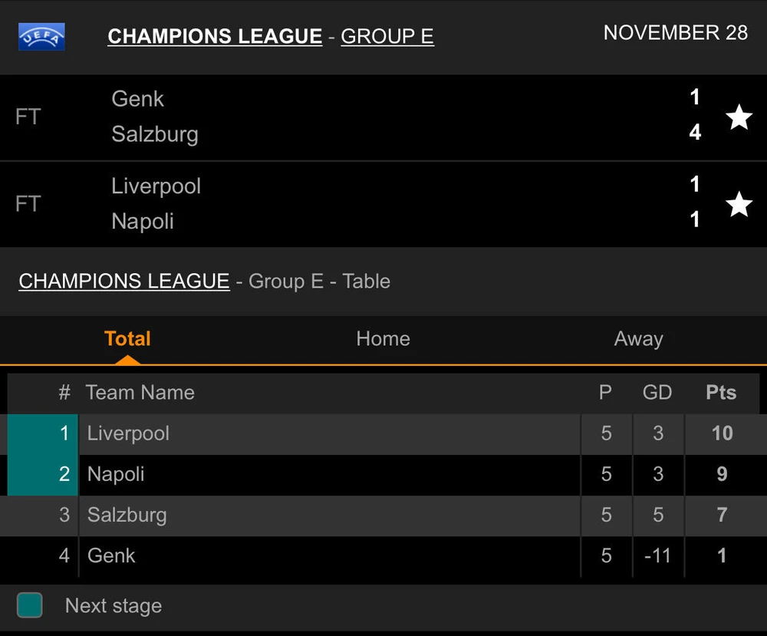Open Champions League link above the table
Image resolution: width=767 pixels, height=636 pixels.
(124, 282)
